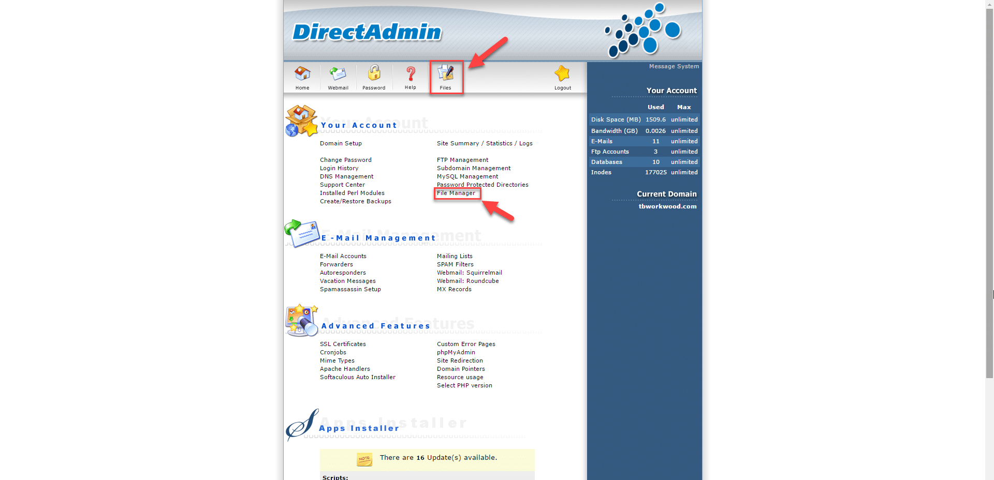View Resource usage
Viewport: 994px width, 480px height.
coord(460,377)
